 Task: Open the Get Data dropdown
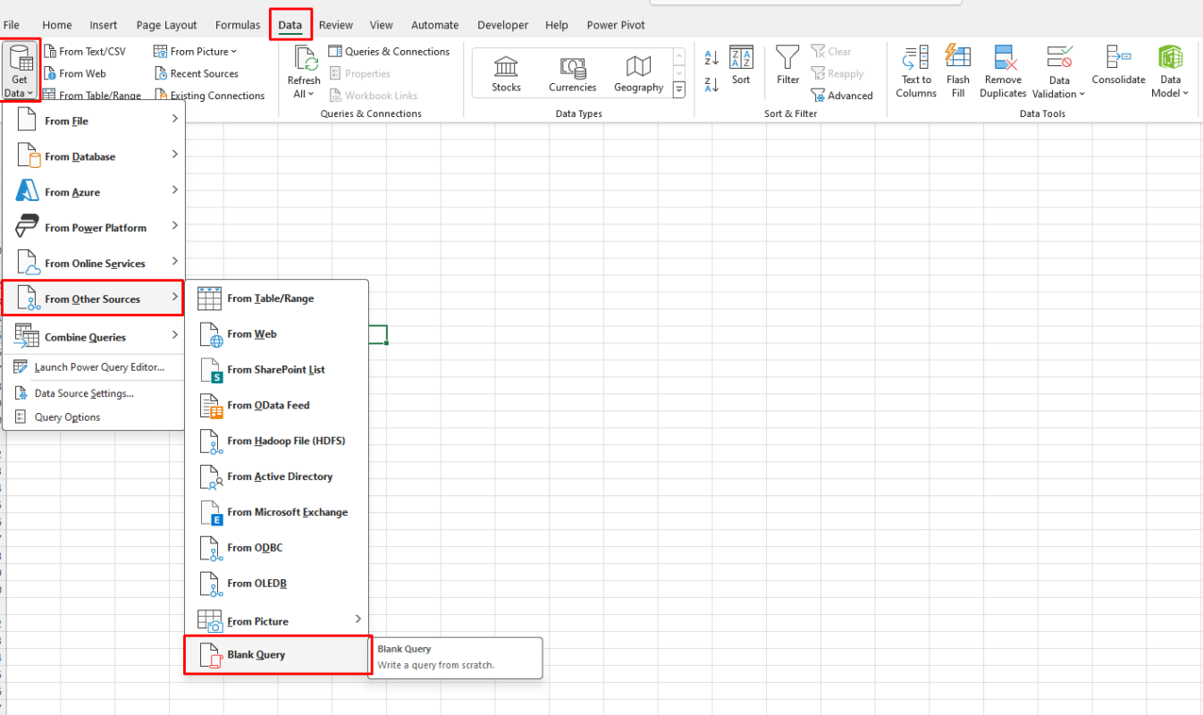click(x=20, y=71)
